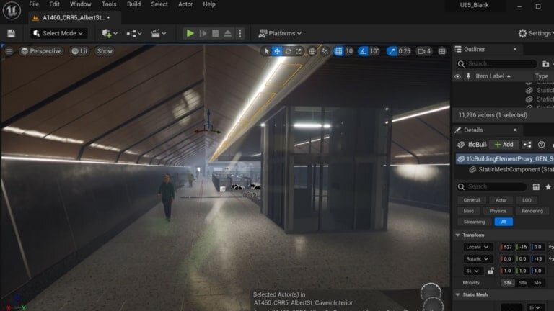Open the viewport Show flags menu
This screenshot has height=311, width=554.
click(105, 51)
